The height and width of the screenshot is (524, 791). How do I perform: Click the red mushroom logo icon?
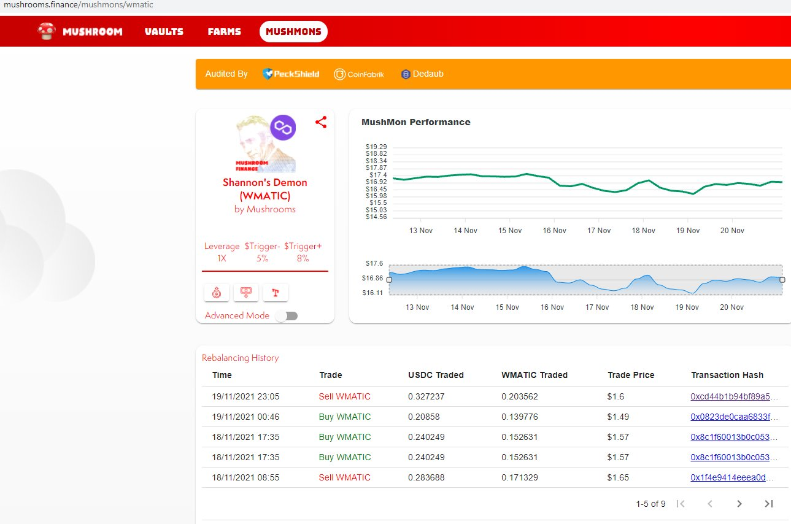coord(47,31)
